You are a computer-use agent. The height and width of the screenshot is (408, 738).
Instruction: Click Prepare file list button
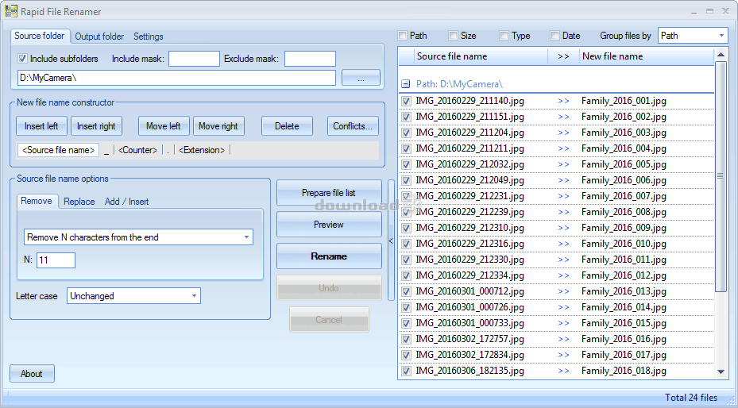tap(329, 193)
